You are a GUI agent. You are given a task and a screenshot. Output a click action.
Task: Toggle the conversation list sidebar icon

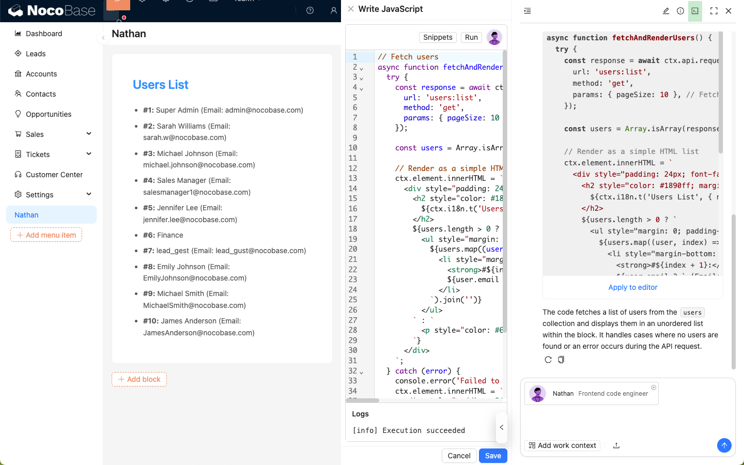[528, 11]
